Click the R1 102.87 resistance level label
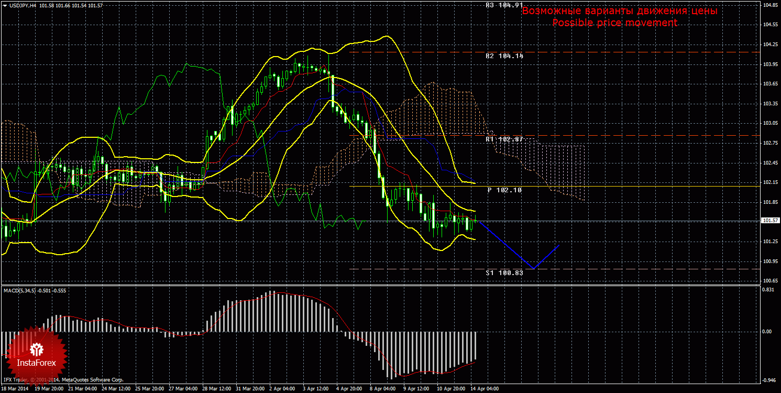 (504, 139)
